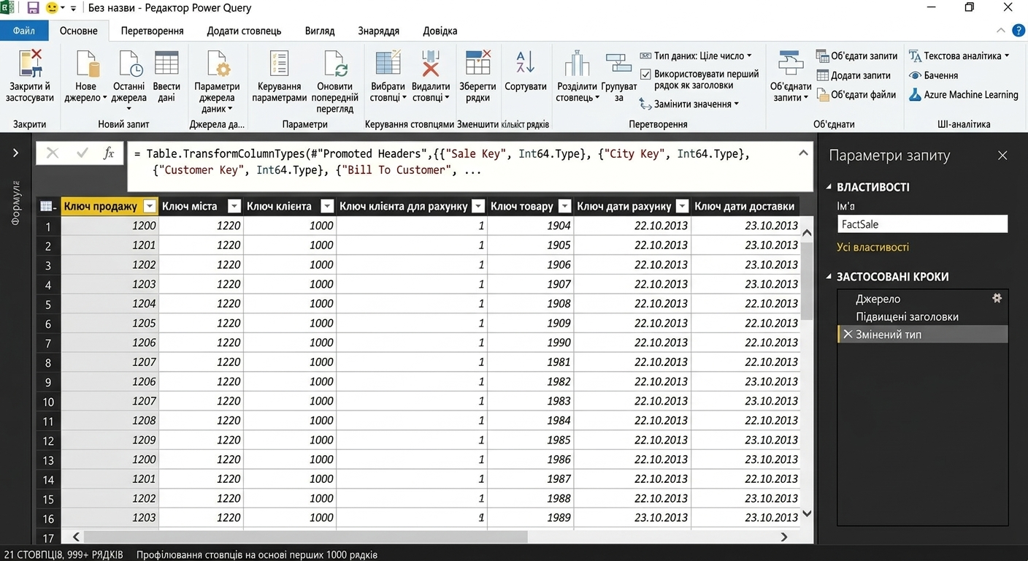Click the Recent Sources icon
The height and width of the screenshot is (561, 1028).
pos(129,64)
